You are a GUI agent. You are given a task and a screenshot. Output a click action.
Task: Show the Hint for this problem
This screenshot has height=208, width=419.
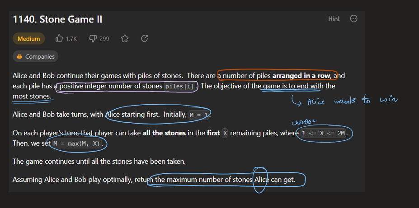[x=334, y=19]
